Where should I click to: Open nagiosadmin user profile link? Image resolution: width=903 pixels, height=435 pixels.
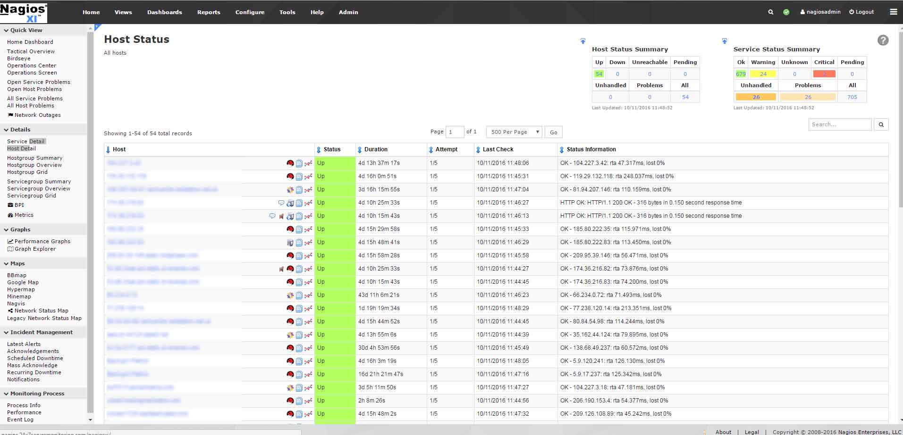(x=820, y=12)
